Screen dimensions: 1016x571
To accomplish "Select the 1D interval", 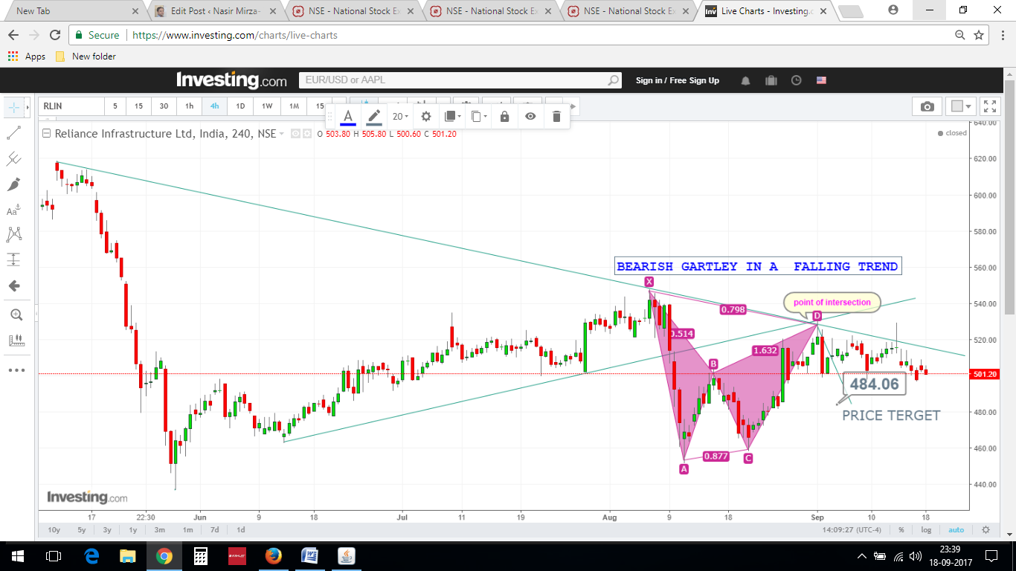I will [240, 106].
